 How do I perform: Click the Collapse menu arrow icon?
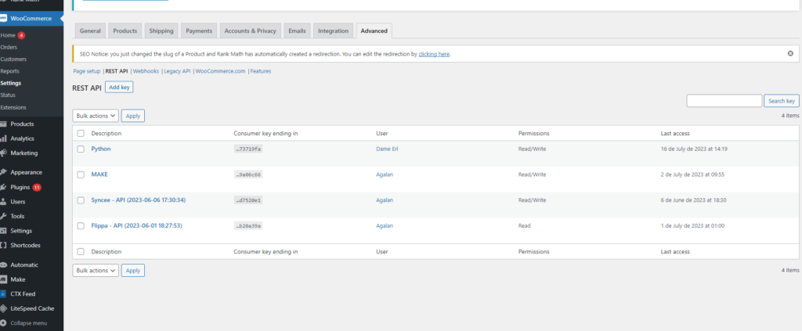(3, 323)
